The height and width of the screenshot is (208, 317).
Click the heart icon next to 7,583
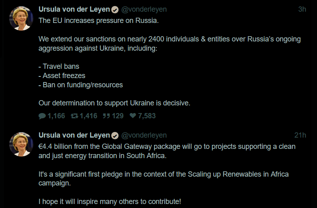tap(133, 115)
